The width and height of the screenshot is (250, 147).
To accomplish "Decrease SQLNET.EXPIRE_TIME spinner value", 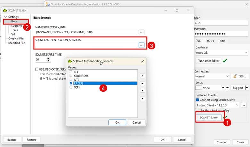I will 48,60.
